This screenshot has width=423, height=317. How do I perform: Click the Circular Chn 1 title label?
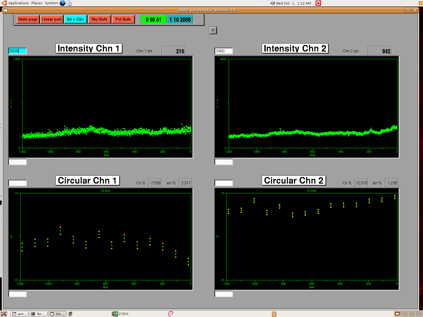click(88, 180)
